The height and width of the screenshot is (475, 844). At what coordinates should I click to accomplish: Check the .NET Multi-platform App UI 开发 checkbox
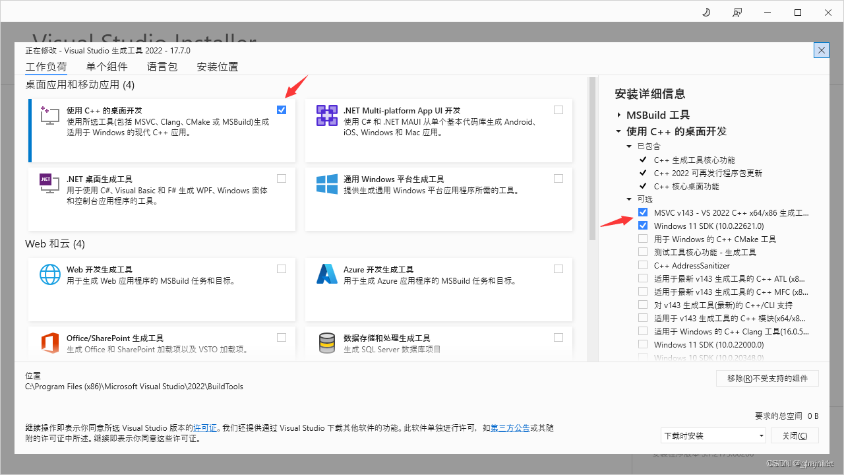pyautogui.click(x=558, y=110)
